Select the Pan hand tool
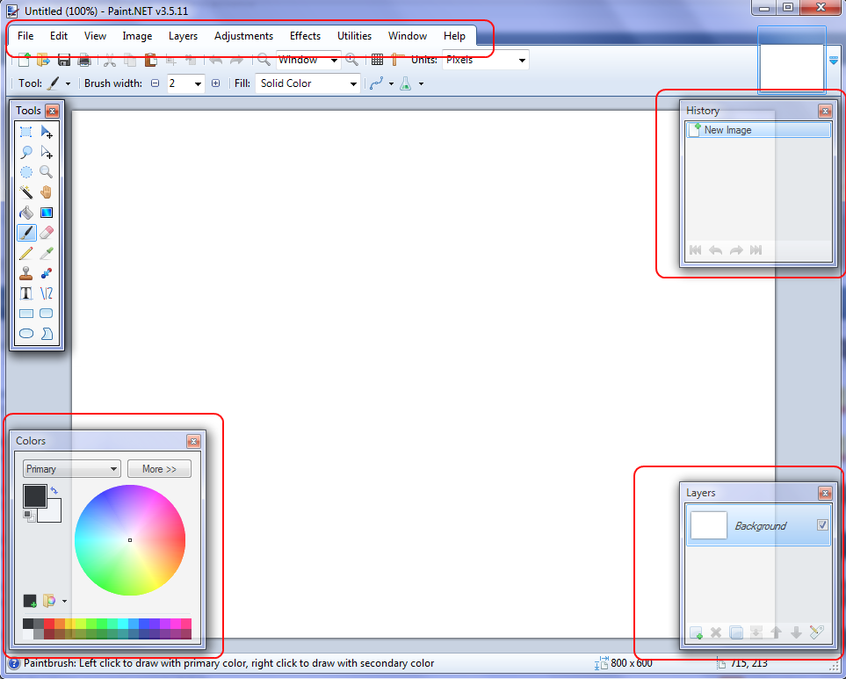 (x=47, y=192)
